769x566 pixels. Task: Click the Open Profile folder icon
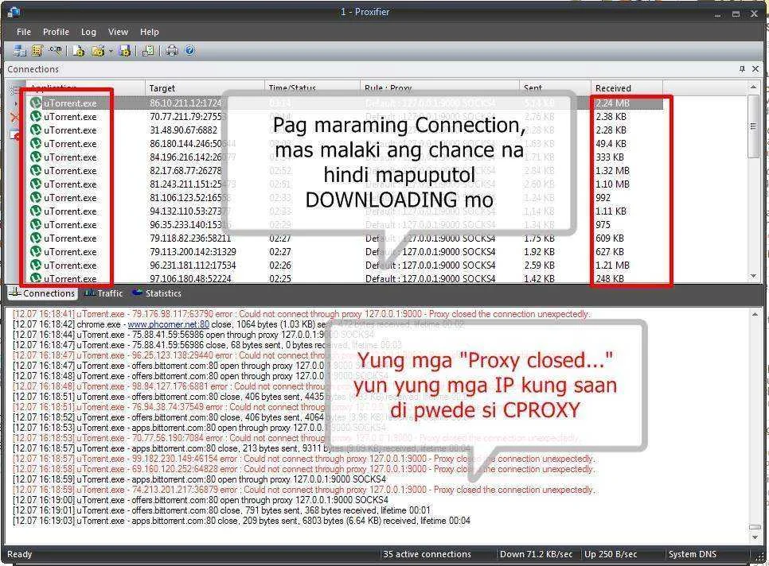coord(98,50)
